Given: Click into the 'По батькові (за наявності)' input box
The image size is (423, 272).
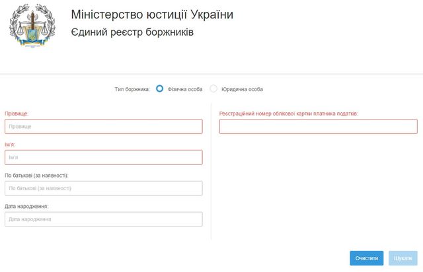Looking at the screenshot, I should [103, 188].
